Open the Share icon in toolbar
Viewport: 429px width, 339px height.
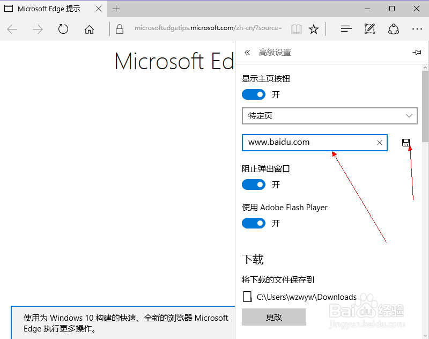point(394,29)
